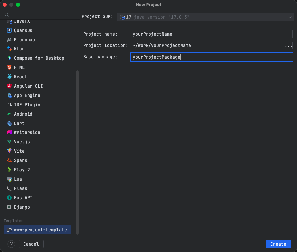Click the Cancel button
The height and width of the screenshot is (252, 297).
[31, 244]
